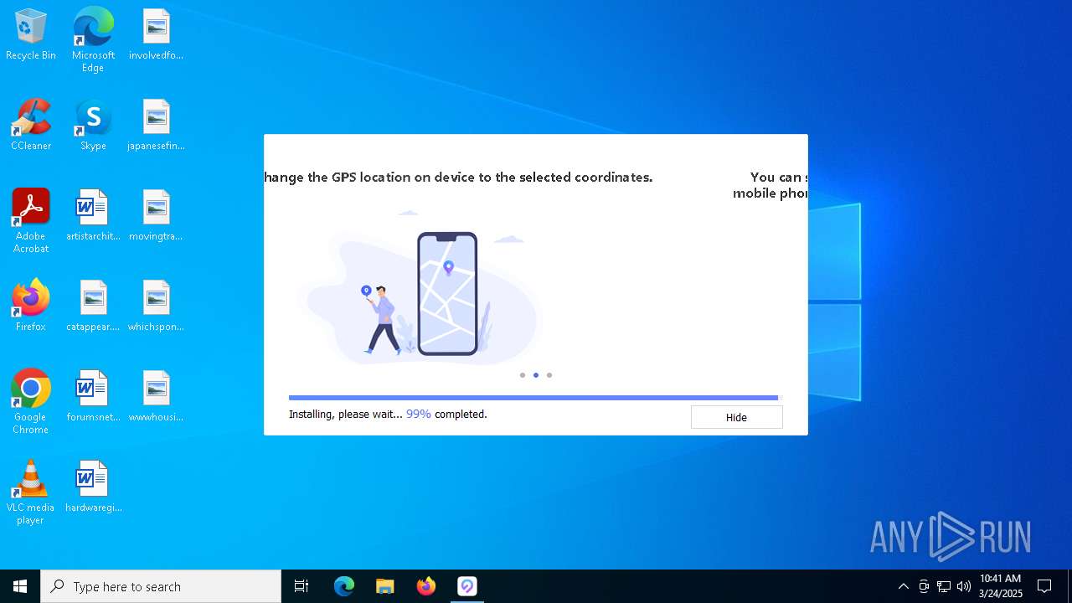Select the hardwaregi... Word document
The height and width of the screenshot is (603, 1072).
[93, 487]
